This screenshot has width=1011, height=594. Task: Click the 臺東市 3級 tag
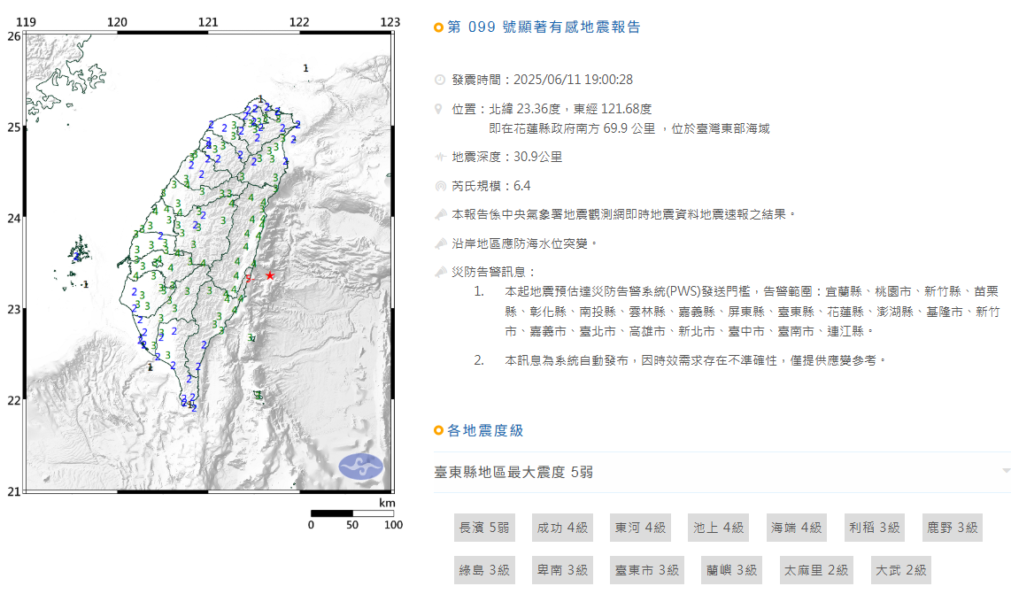647,570
